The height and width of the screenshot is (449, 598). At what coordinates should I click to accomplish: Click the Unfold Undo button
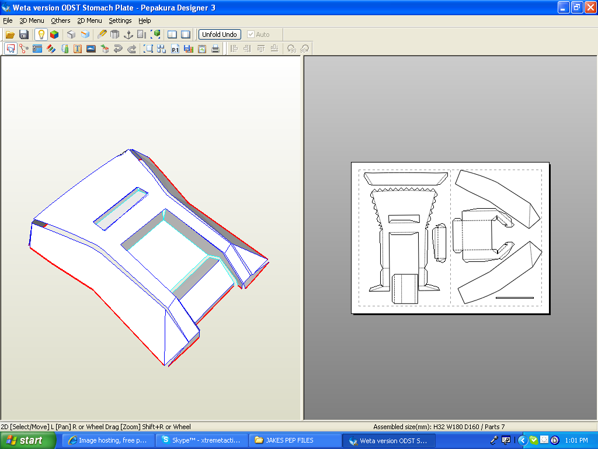220,34
